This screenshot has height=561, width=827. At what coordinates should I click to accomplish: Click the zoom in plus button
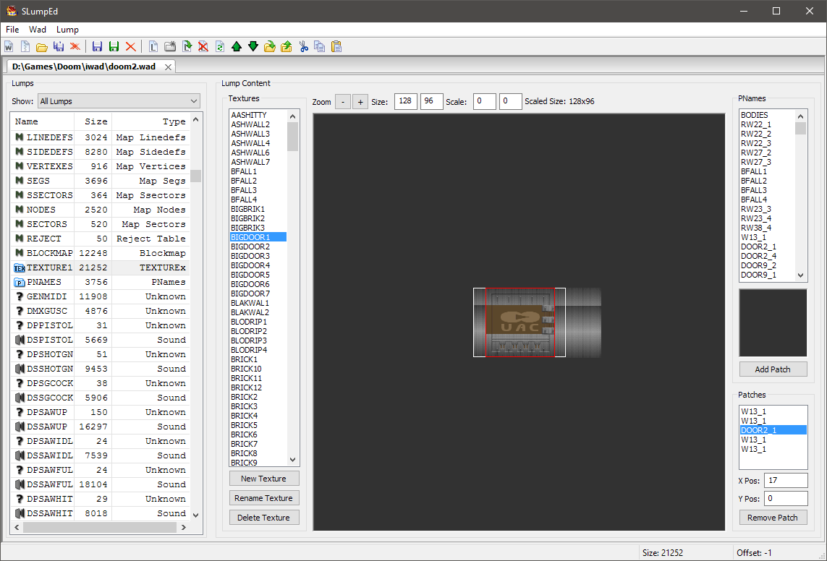[360, 102]
